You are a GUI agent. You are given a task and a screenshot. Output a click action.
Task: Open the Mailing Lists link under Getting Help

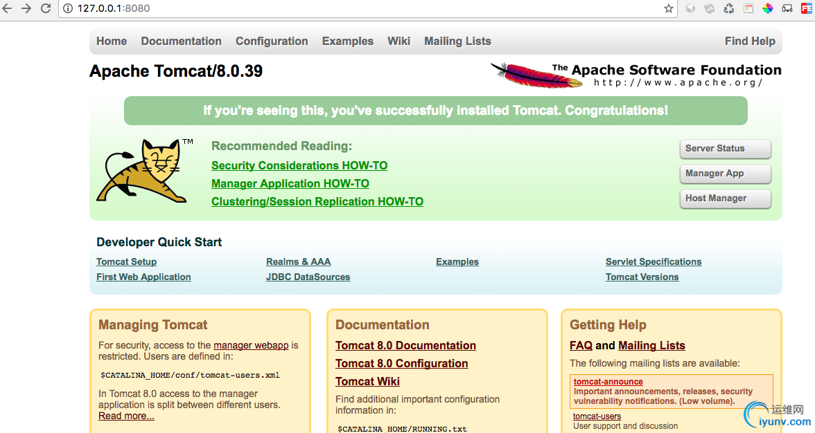click(651, 345)
